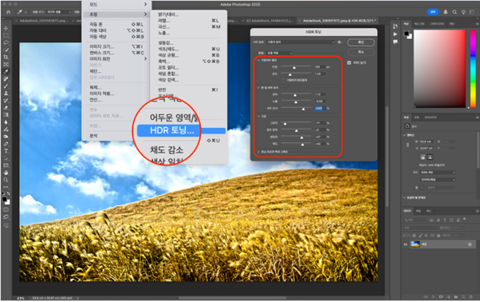Click the trash icon in Layers panel

[x=470, y=296]
